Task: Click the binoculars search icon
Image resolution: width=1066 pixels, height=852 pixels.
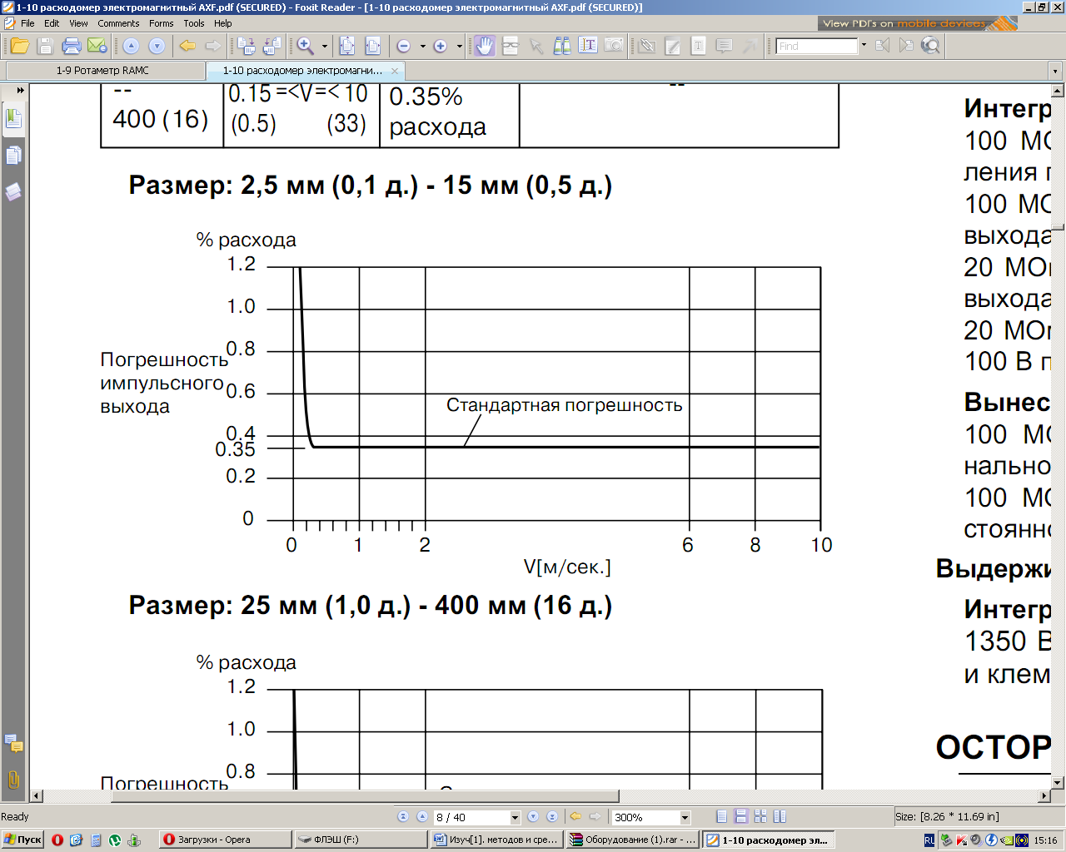Action: tap(562, 46)
